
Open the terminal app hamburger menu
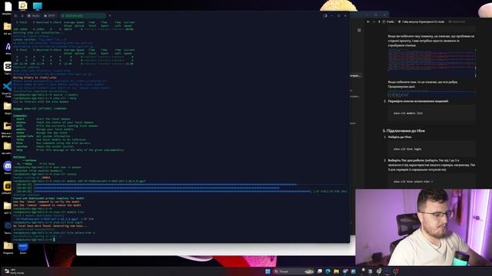point(15,15)
